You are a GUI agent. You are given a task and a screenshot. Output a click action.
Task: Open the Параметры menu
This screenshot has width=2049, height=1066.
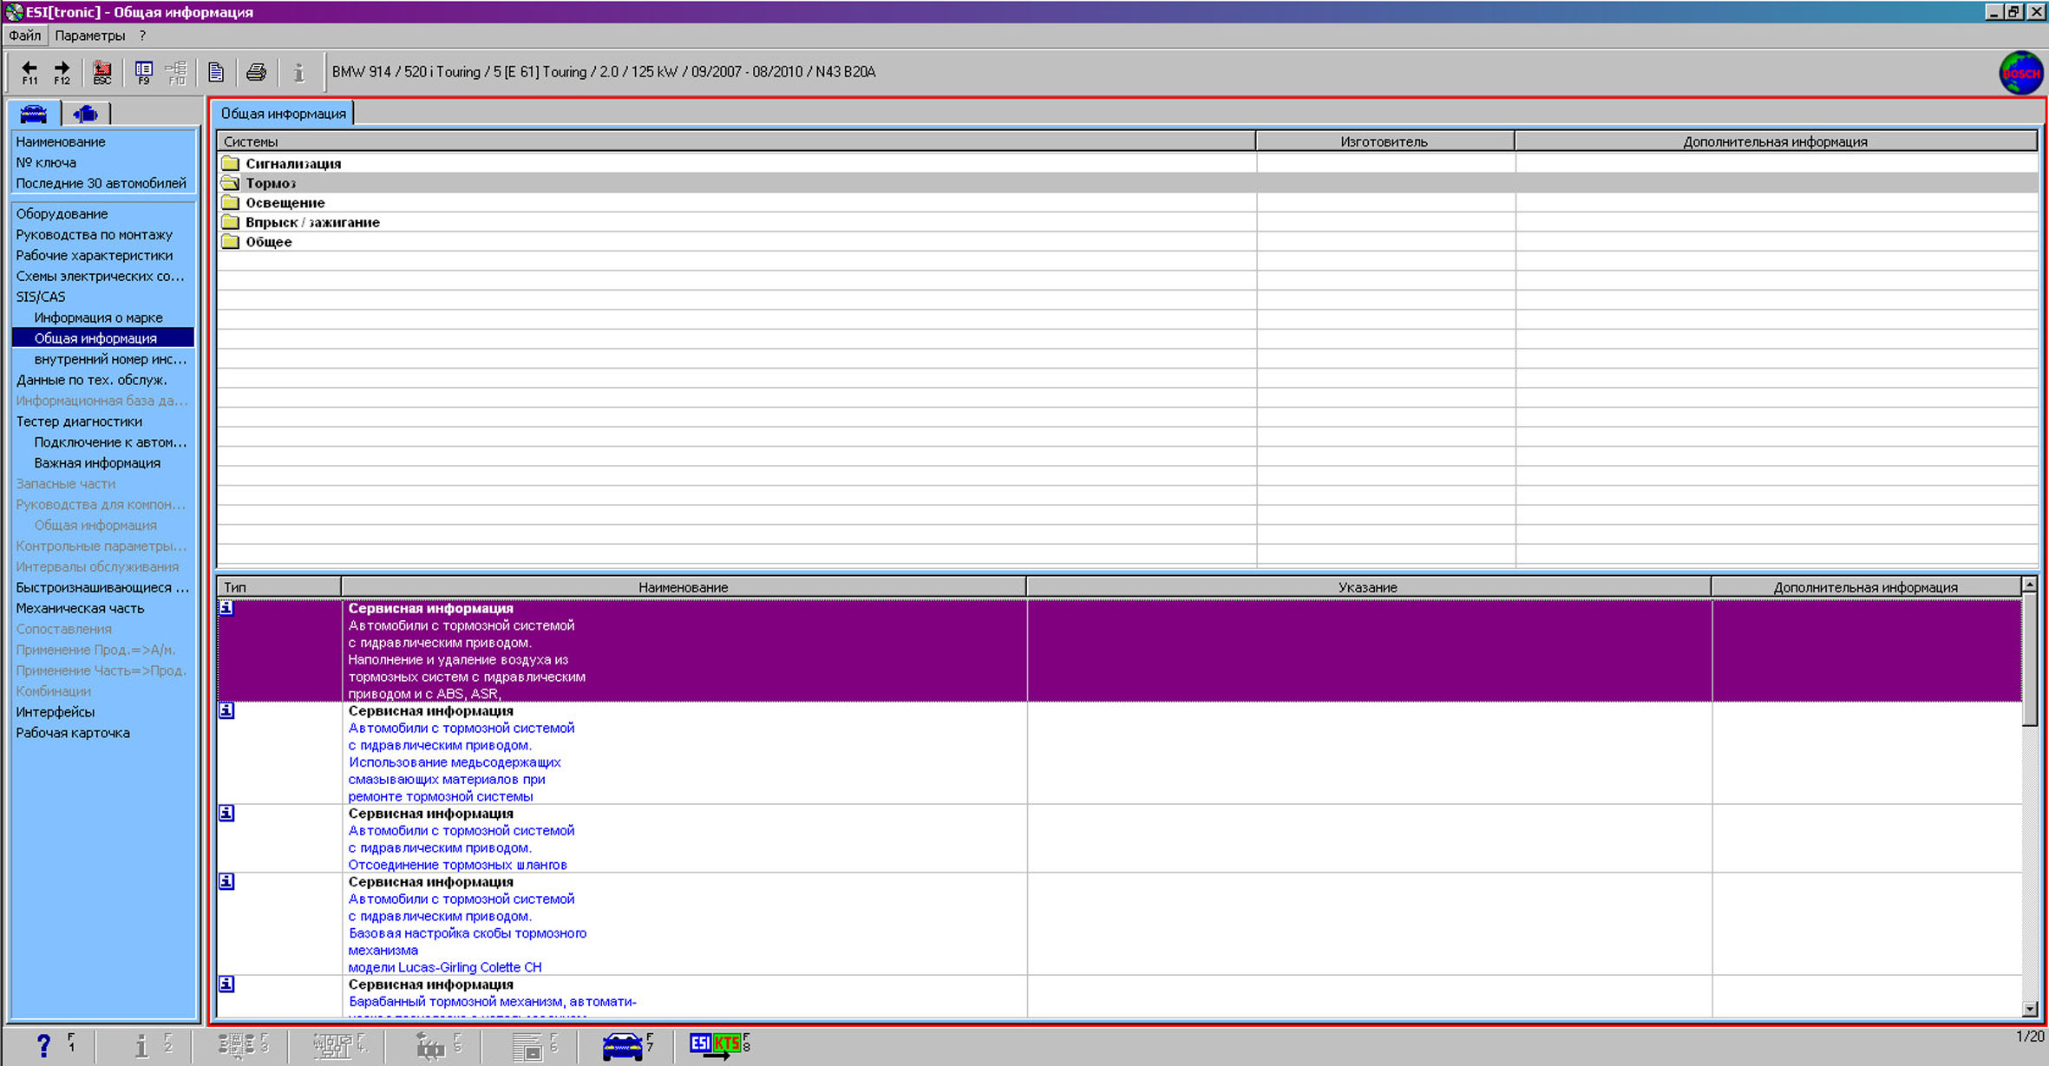89,36
